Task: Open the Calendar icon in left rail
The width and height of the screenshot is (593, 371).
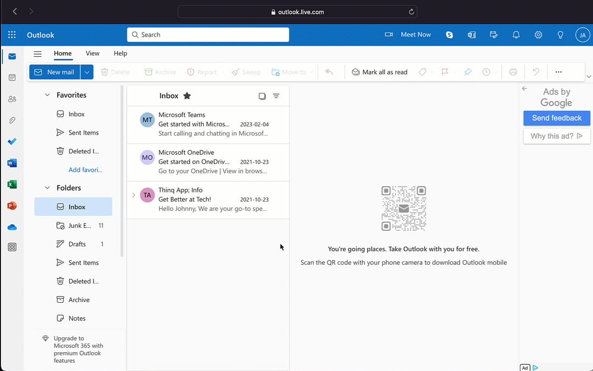Action: tap(12, 78)
